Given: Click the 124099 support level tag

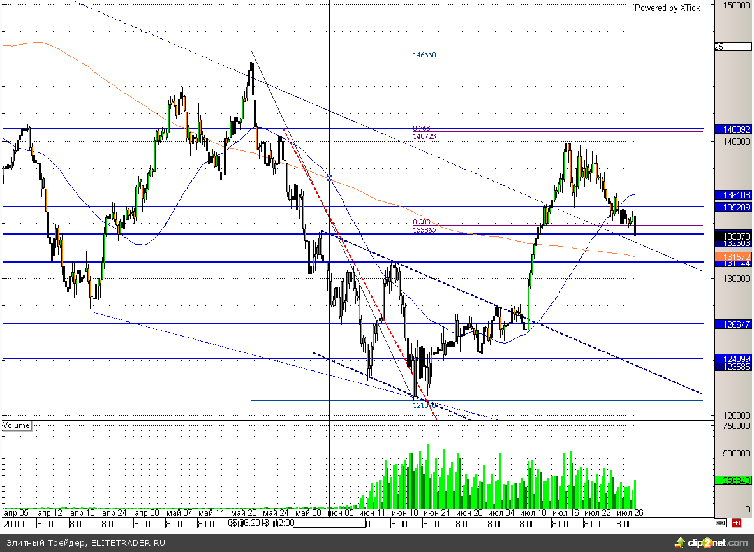Looking at the screenshot, I should pos(732,358).
